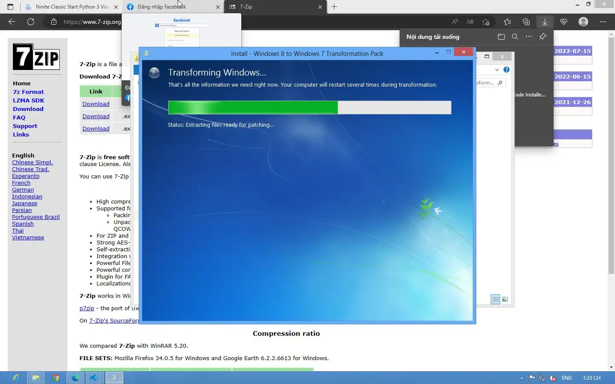Screen dimensions: 615x384
Task: Close the Ninite browser tab
Action: pyautogui.click(x=116, y=7)
